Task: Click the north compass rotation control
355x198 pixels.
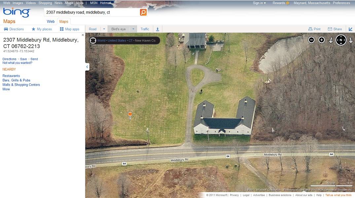Action: (341, 40)
